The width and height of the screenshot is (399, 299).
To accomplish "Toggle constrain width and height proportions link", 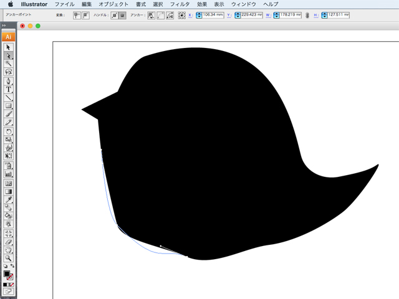I will coord(307,15).
